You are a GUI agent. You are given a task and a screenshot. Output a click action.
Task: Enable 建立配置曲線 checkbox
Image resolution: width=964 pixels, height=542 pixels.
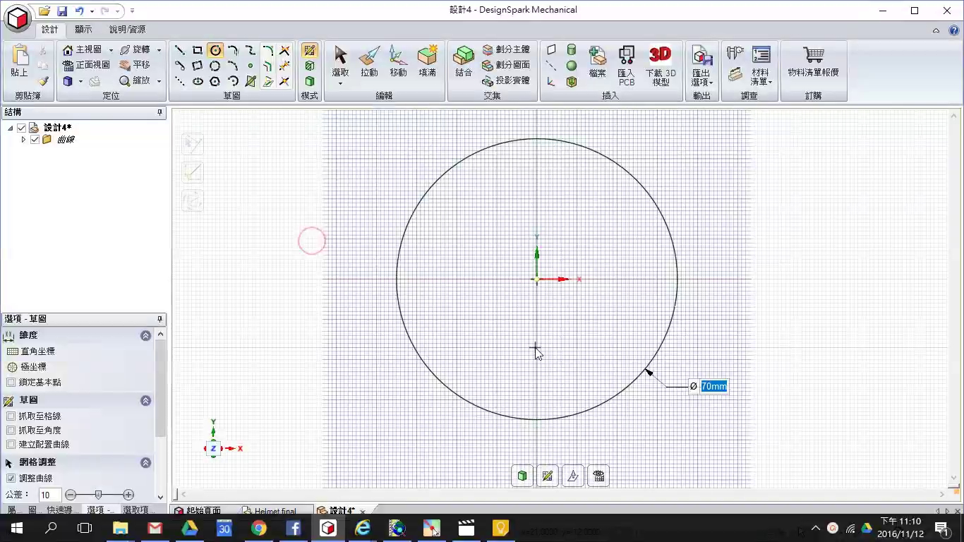click(11, 445)
